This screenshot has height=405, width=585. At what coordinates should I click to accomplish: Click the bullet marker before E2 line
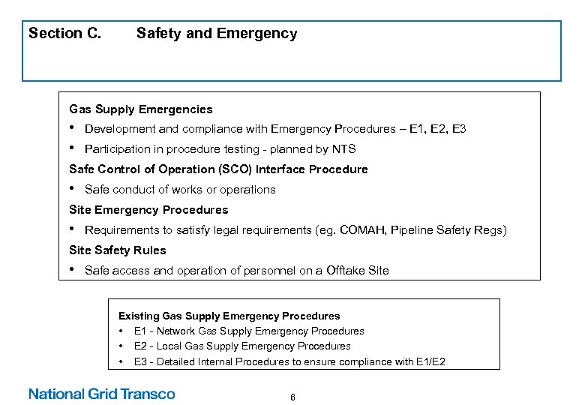coord(120,346)
